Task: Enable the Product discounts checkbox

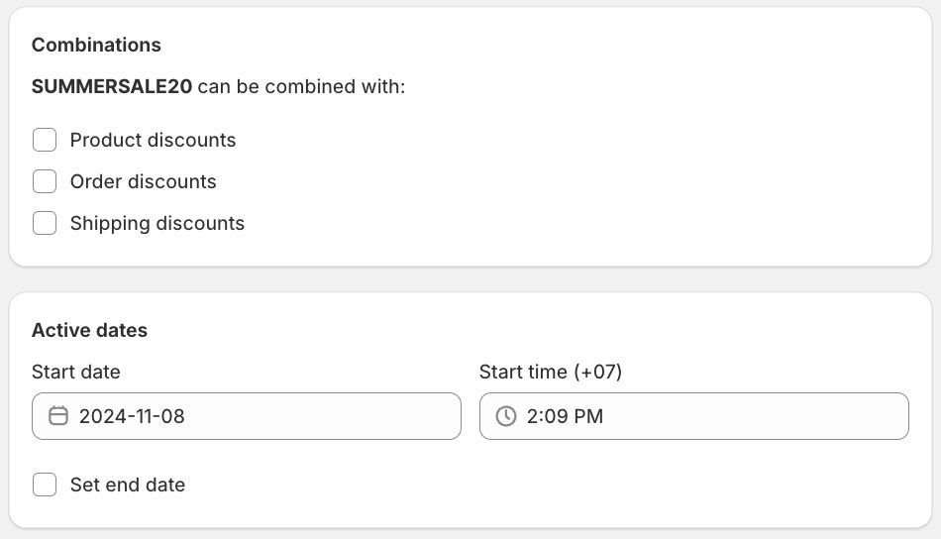Action: click(45, 140)
